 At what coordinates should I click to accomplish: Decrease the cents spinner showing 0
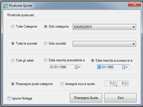[126, 84]
